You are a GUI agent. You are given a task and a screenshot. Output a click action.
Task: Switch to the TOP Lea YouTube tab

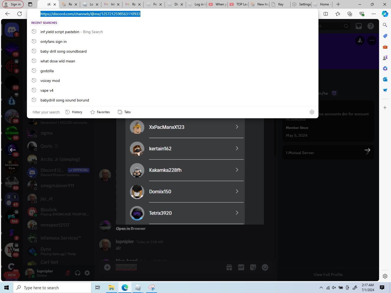click(239, 4)
